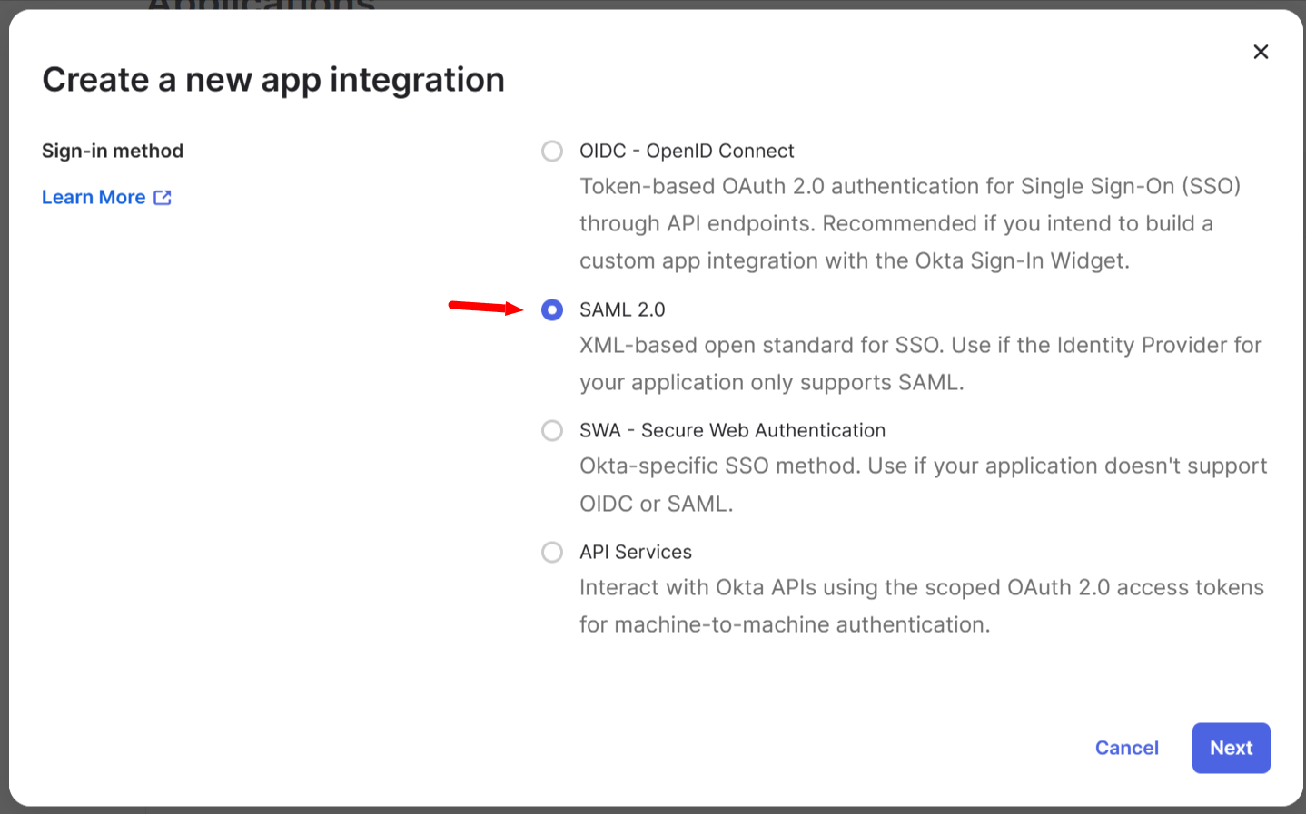Choose the SAML 2.0 radio button

pyautogui.click(x=552, y=310)
